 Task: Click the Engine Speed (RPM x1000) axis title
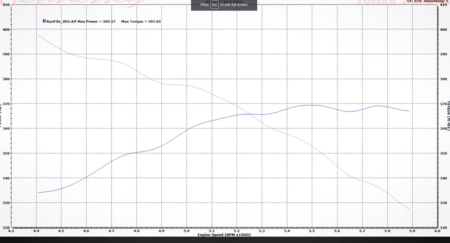click(224, 235)
